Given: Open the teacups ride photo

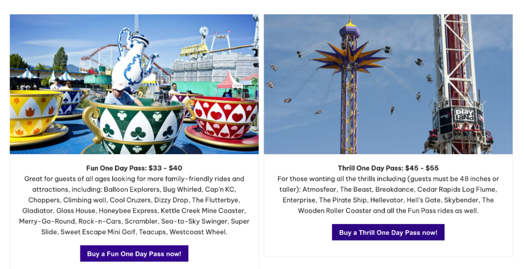Looking at the screenshot, I should point(134,84).
